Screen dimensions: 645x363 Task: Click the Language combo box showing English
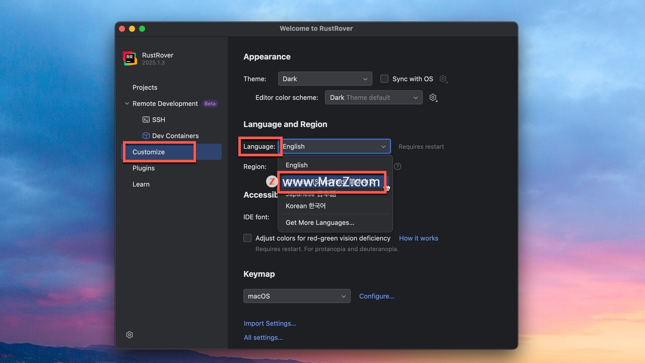[335, 146]
